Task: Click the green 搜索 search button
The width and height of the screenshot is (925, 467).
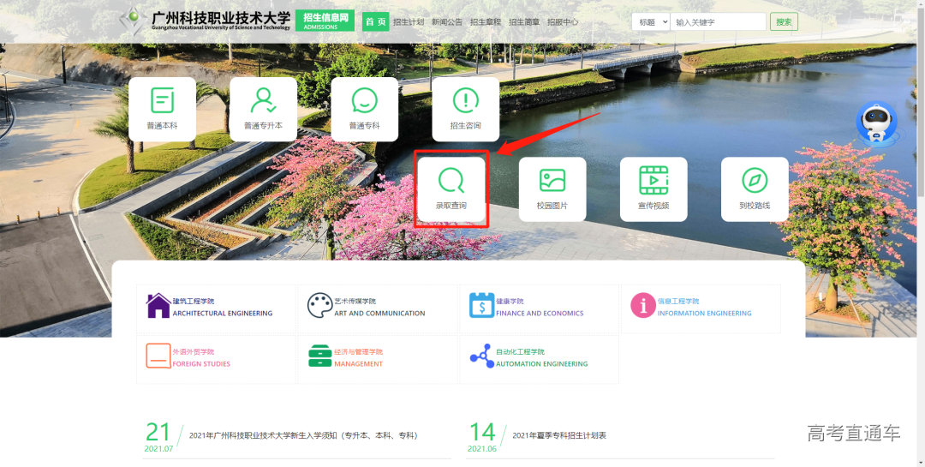Action: [784, 21]
